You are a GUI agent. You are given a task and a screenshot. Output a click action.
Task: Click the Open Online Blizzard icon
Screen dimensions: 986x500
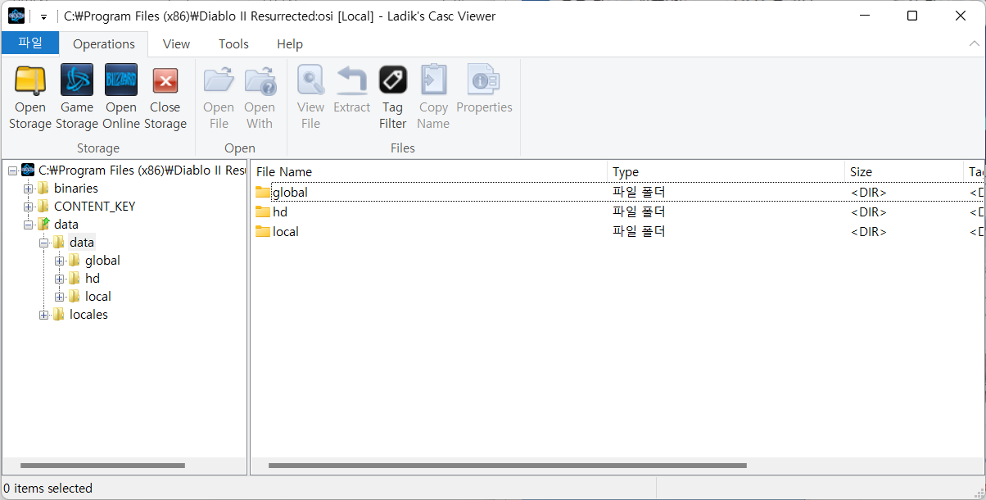tap(121, 80)
